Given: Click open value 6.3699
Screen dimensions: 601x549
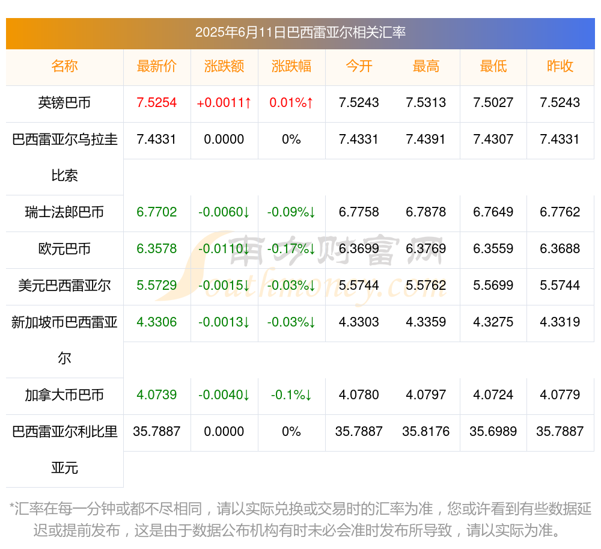Looking at the screenshot, I should (359, 249).
